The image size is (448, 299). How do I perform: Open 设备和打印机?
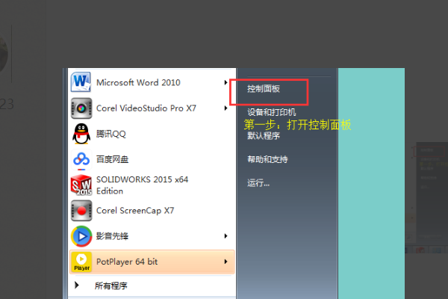point(272,112)
